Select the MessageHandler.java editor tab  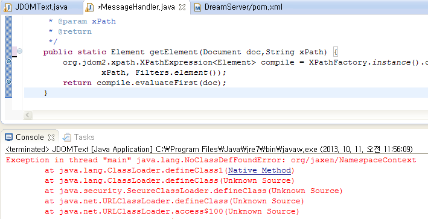point(136,7)
